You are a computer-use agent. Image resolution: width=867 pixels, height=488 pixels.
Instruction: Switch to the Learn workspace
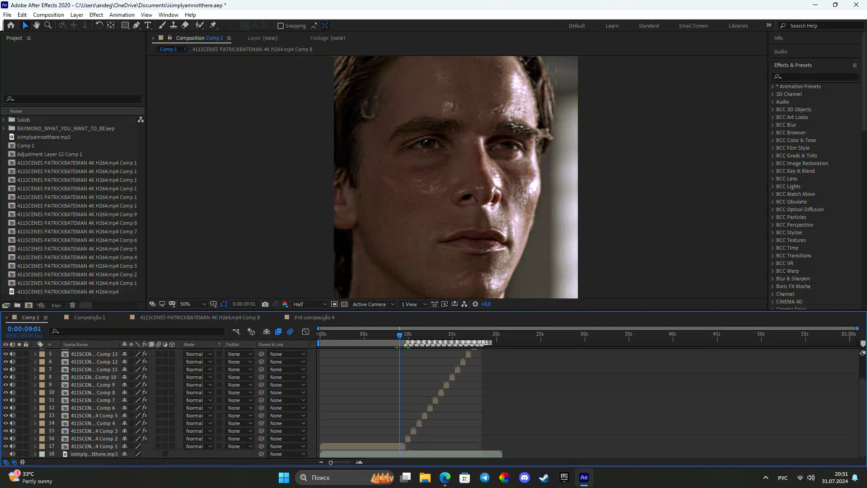point(612,26)
